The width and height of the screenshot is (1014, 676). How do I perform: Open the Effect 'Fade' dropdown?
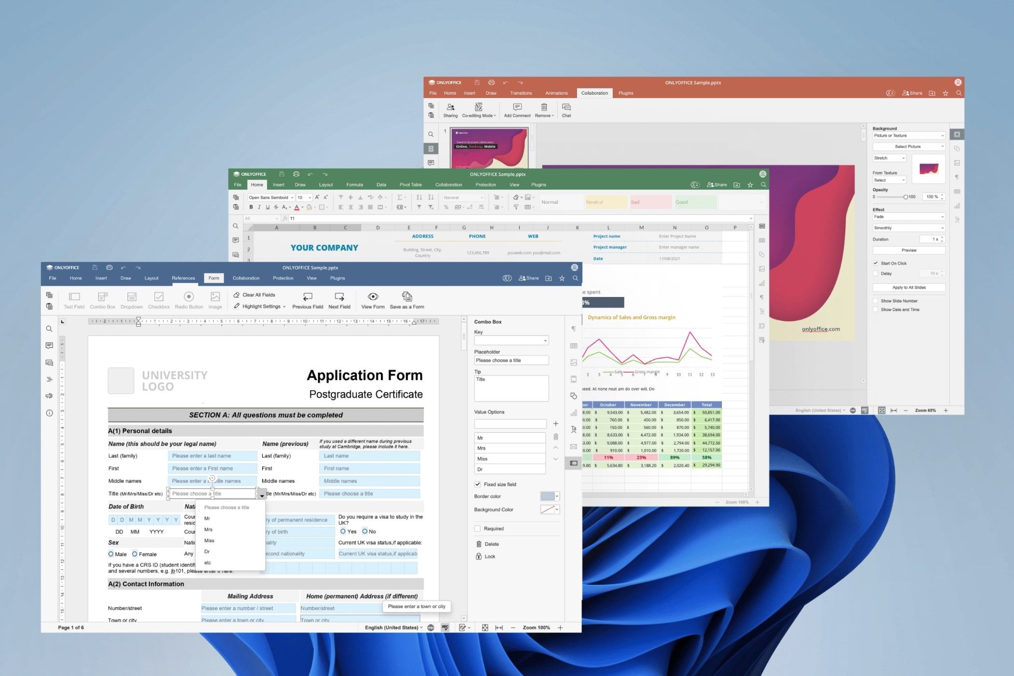coord(908,216)
